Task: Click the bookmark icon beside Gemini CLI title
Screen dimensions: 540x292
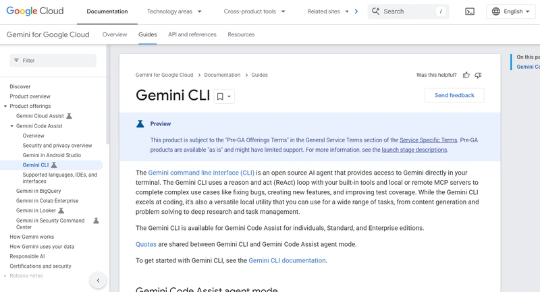Action: [x=220, y=96]
